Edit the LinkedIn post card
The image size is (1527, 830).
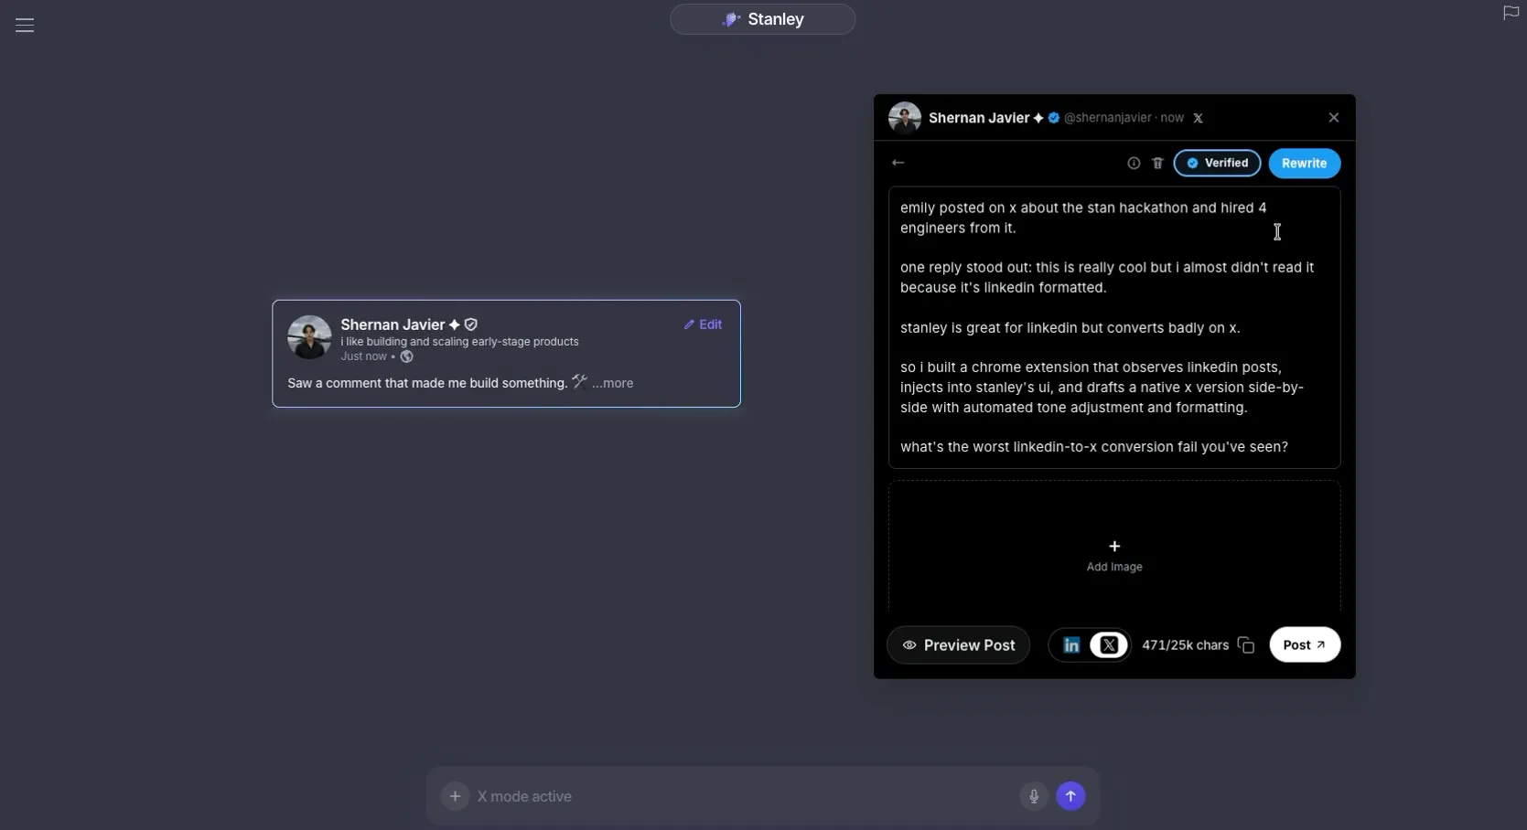click(703, 325)
